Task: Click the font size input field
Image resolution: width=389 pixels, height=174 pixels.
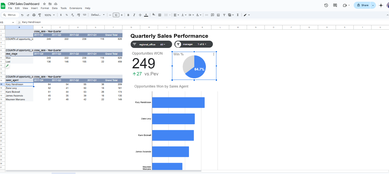Action: [116, 15]
